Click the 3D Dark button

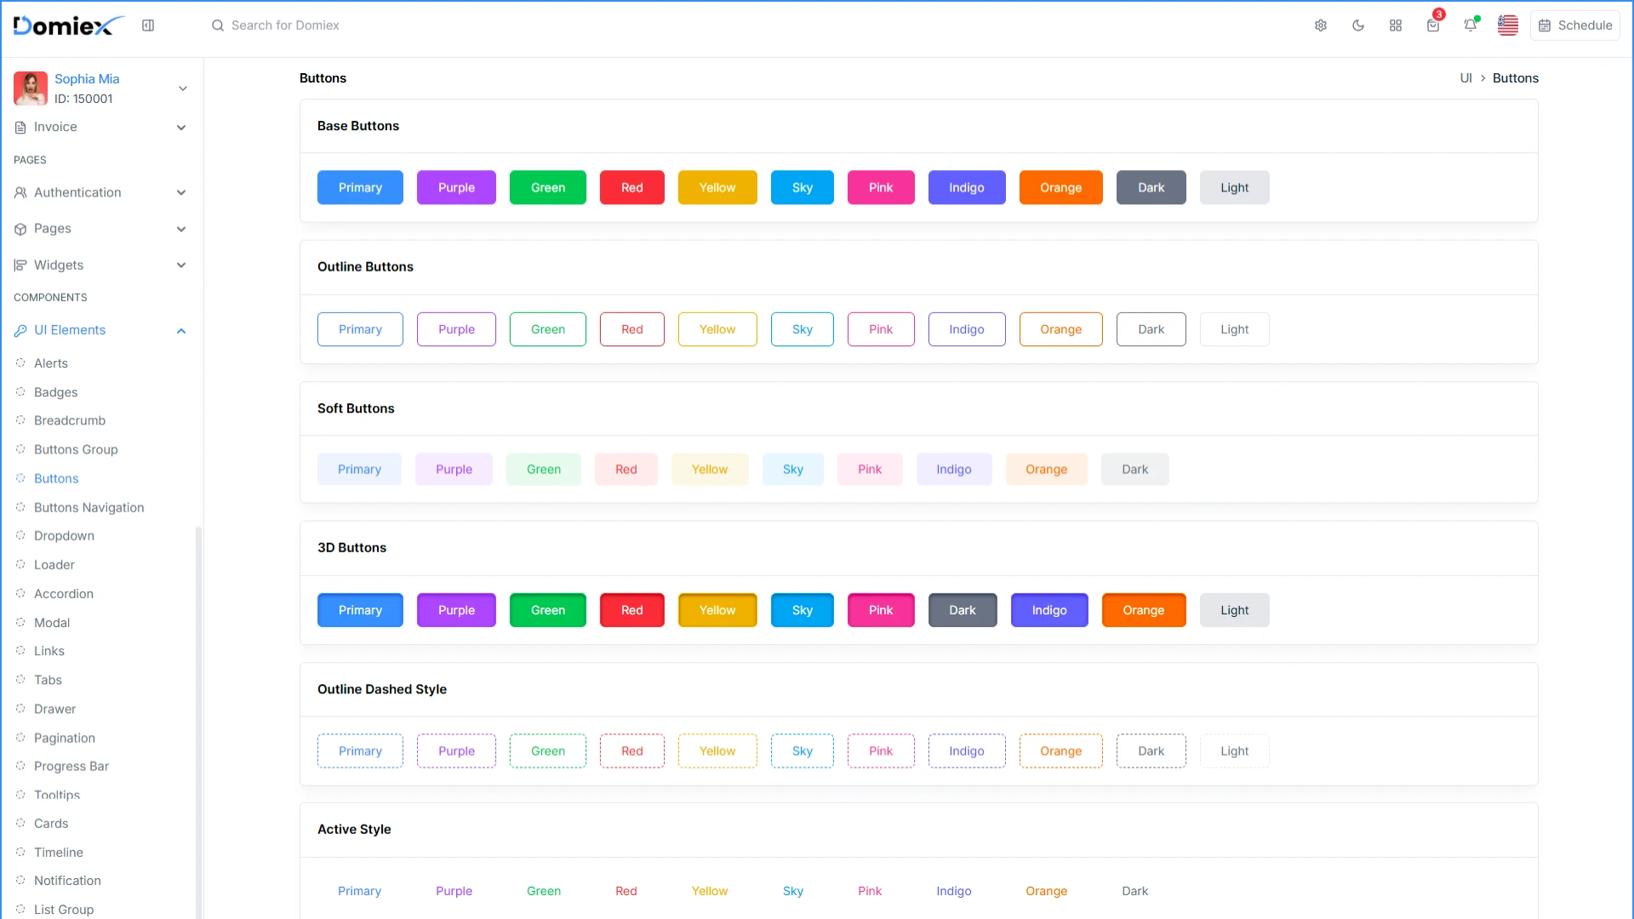tap(963, 610)
